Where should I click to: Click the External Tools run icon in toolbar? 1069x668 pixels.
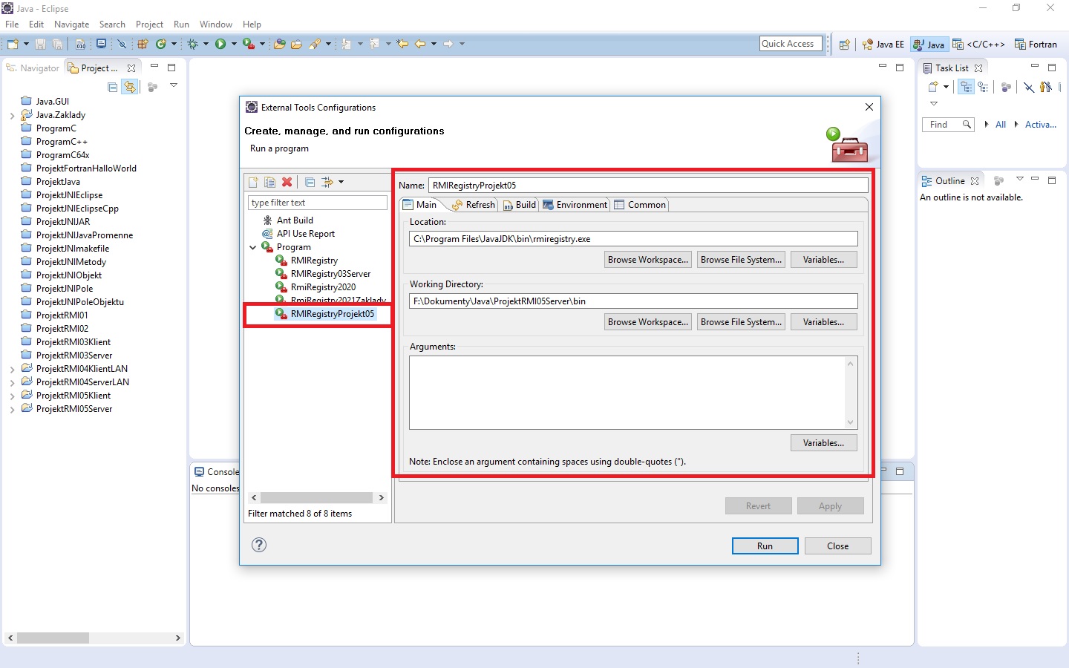point(249,44)
